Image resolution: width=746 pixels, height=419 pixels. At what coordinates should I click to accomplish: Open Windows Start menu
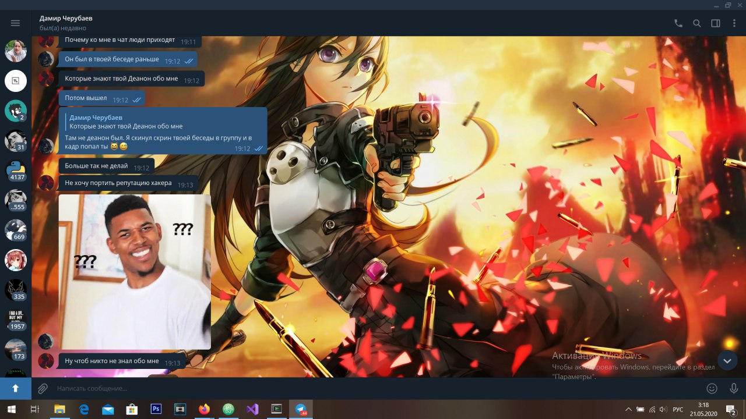11,409
